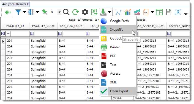Expand the filter dropdown arrow
Viewport: 194px width, 104px height.
(x=24, y=12)
